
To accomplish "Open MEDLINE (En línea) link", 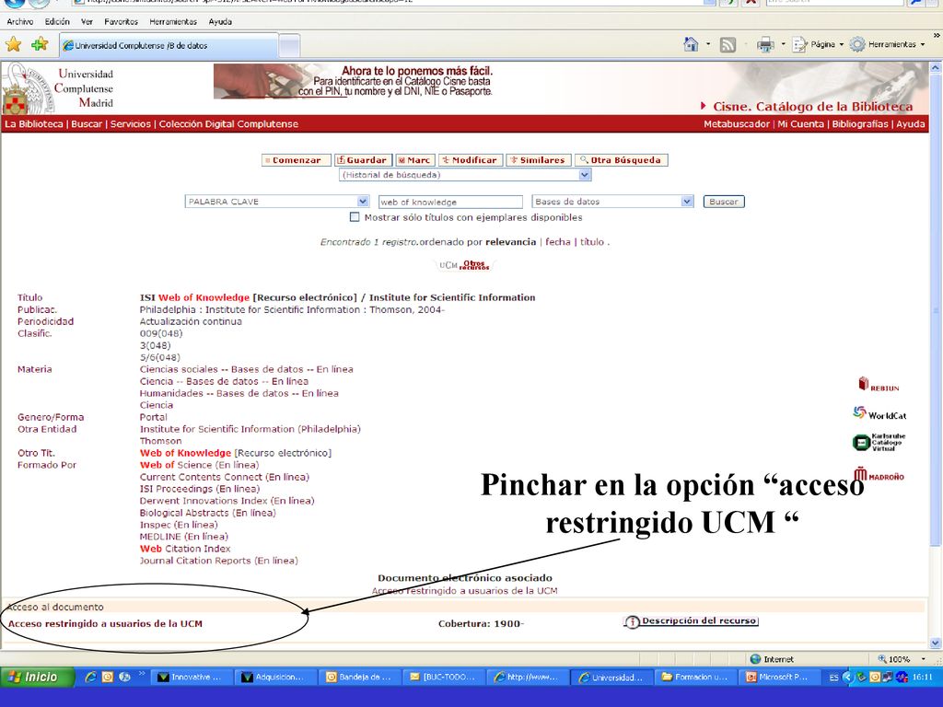I will point(183,537).
